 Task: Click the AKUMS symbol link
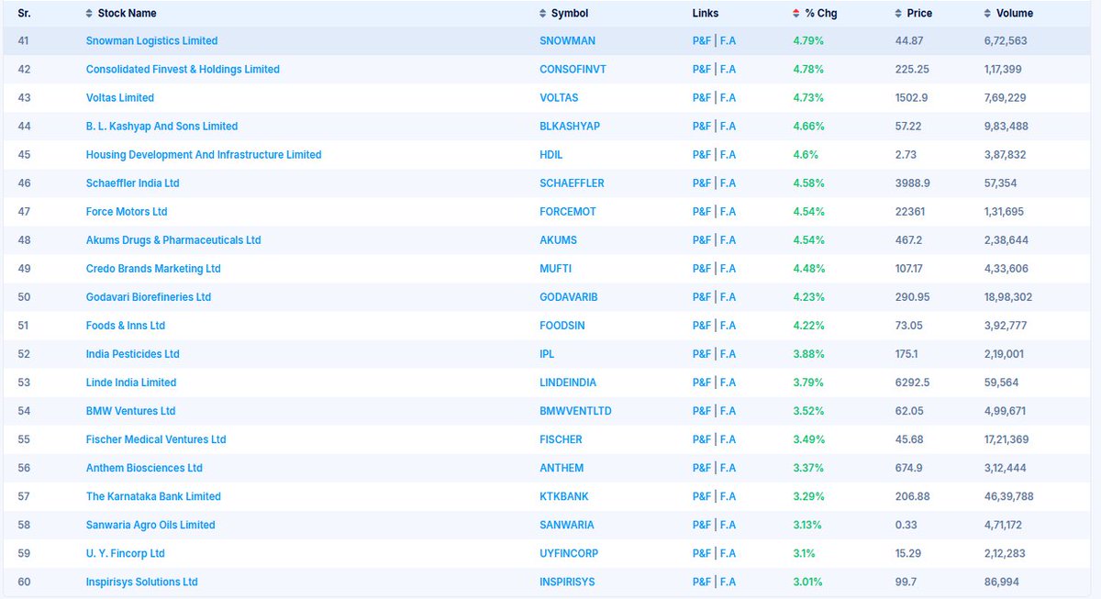(x=558, y=239)
